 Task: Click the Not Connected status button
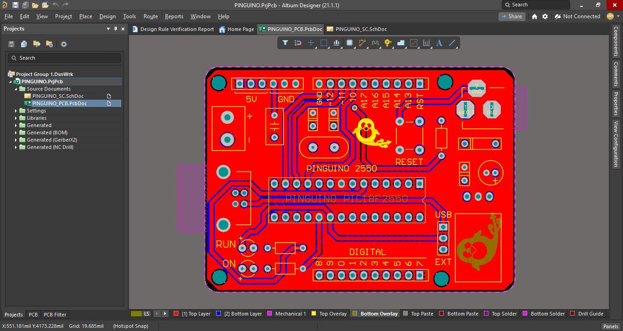(578, 16)
